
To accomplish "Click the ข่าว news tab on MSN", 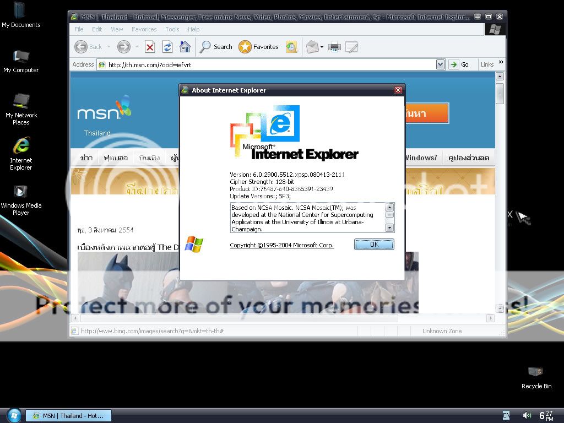I will click(86, 158).
